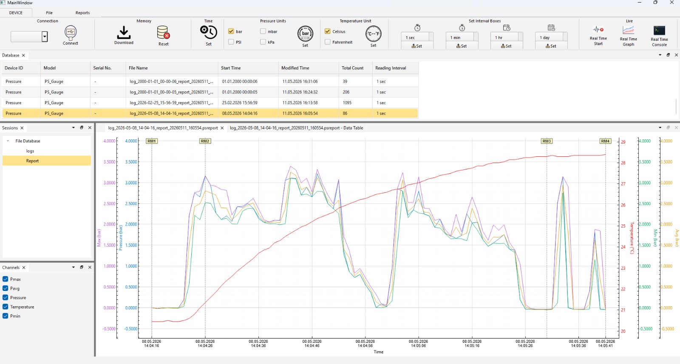
Task: Uncheck the Temperature channel
Action: (6, 307)
